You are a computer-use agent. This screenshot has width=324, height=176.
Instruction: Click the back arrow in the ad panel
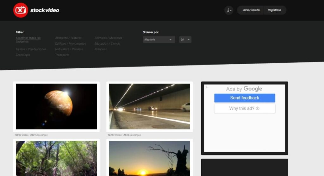(x=207, y=87)
